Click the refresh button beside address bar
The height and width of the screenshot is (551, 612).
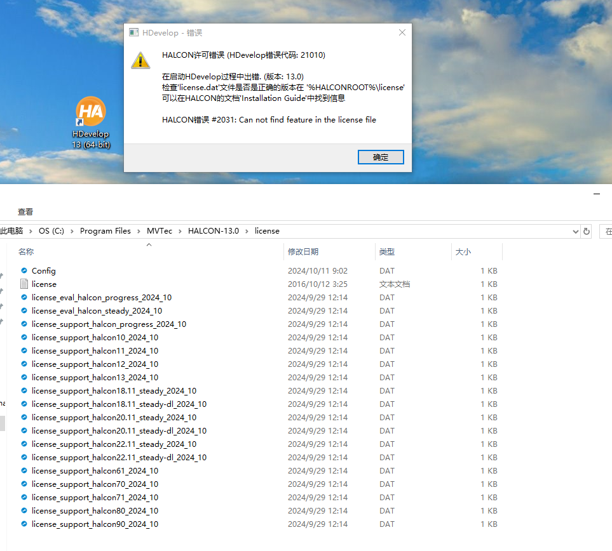pyautogui.click(x=586, y=232)
